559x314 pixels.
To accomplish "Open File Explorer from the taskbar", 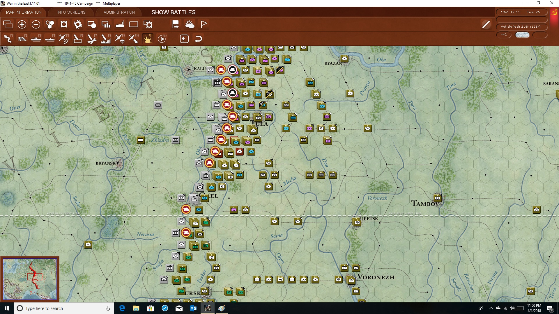I will (x=136, y=308).
